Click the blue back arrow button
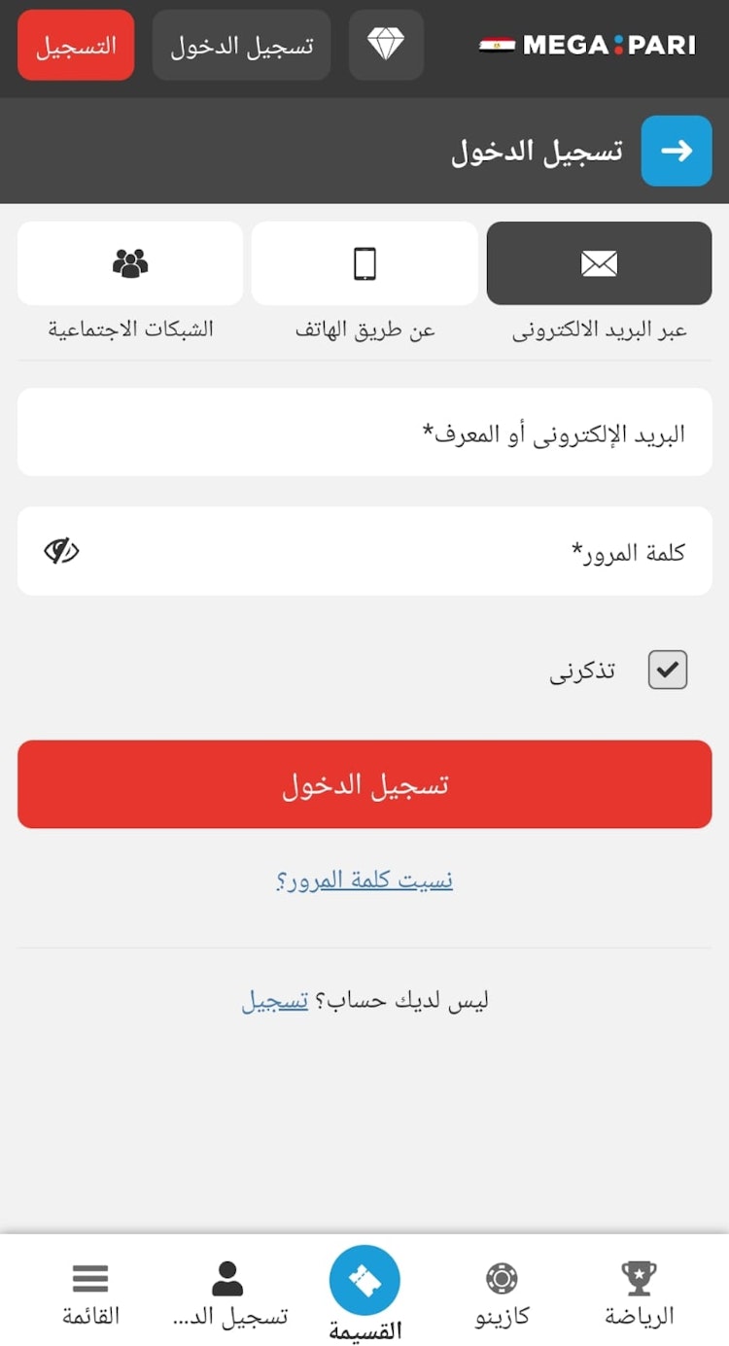 (677, 151)
